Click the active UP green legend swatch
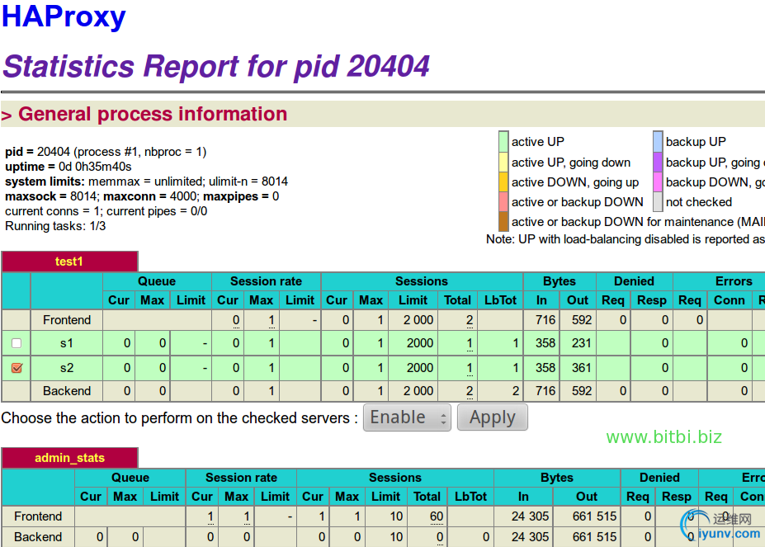The image size is (765, 547). click(x=503, y=142)
